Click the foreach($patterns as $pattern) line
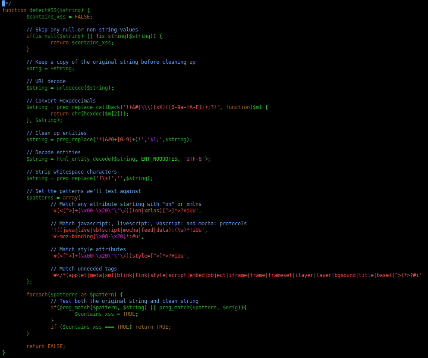Screen dimensions: 428x358 tap(75, 295)
